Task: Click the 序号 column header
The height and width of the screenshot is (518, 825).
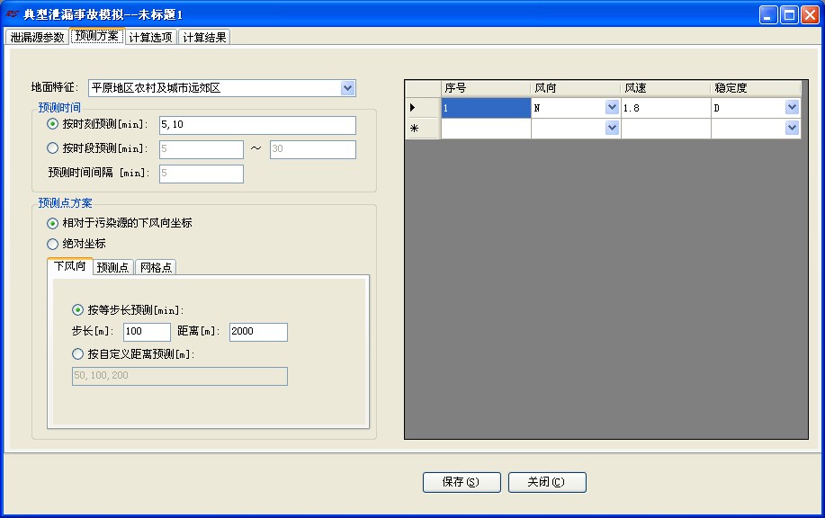Action: (x=486, y=88)
